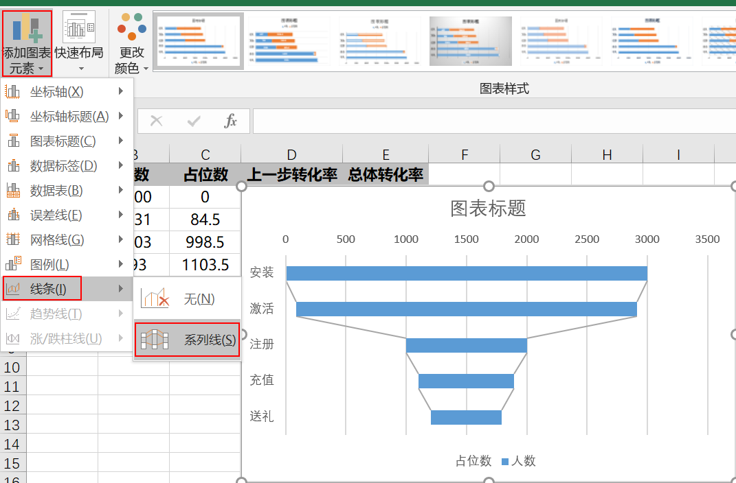736x483 pixels.
Task: Select the dark gray chart style thumbnail
Action: (470, 40)
